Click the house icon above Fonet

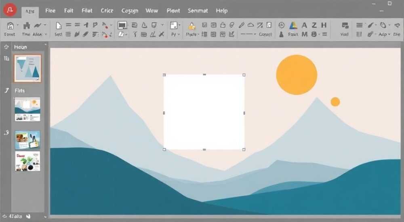point(10,25)
